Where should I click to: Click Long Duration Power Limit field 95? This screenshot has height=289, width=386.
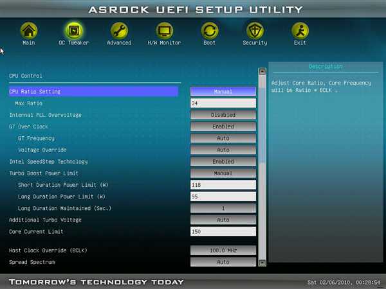tap(223, 197)
